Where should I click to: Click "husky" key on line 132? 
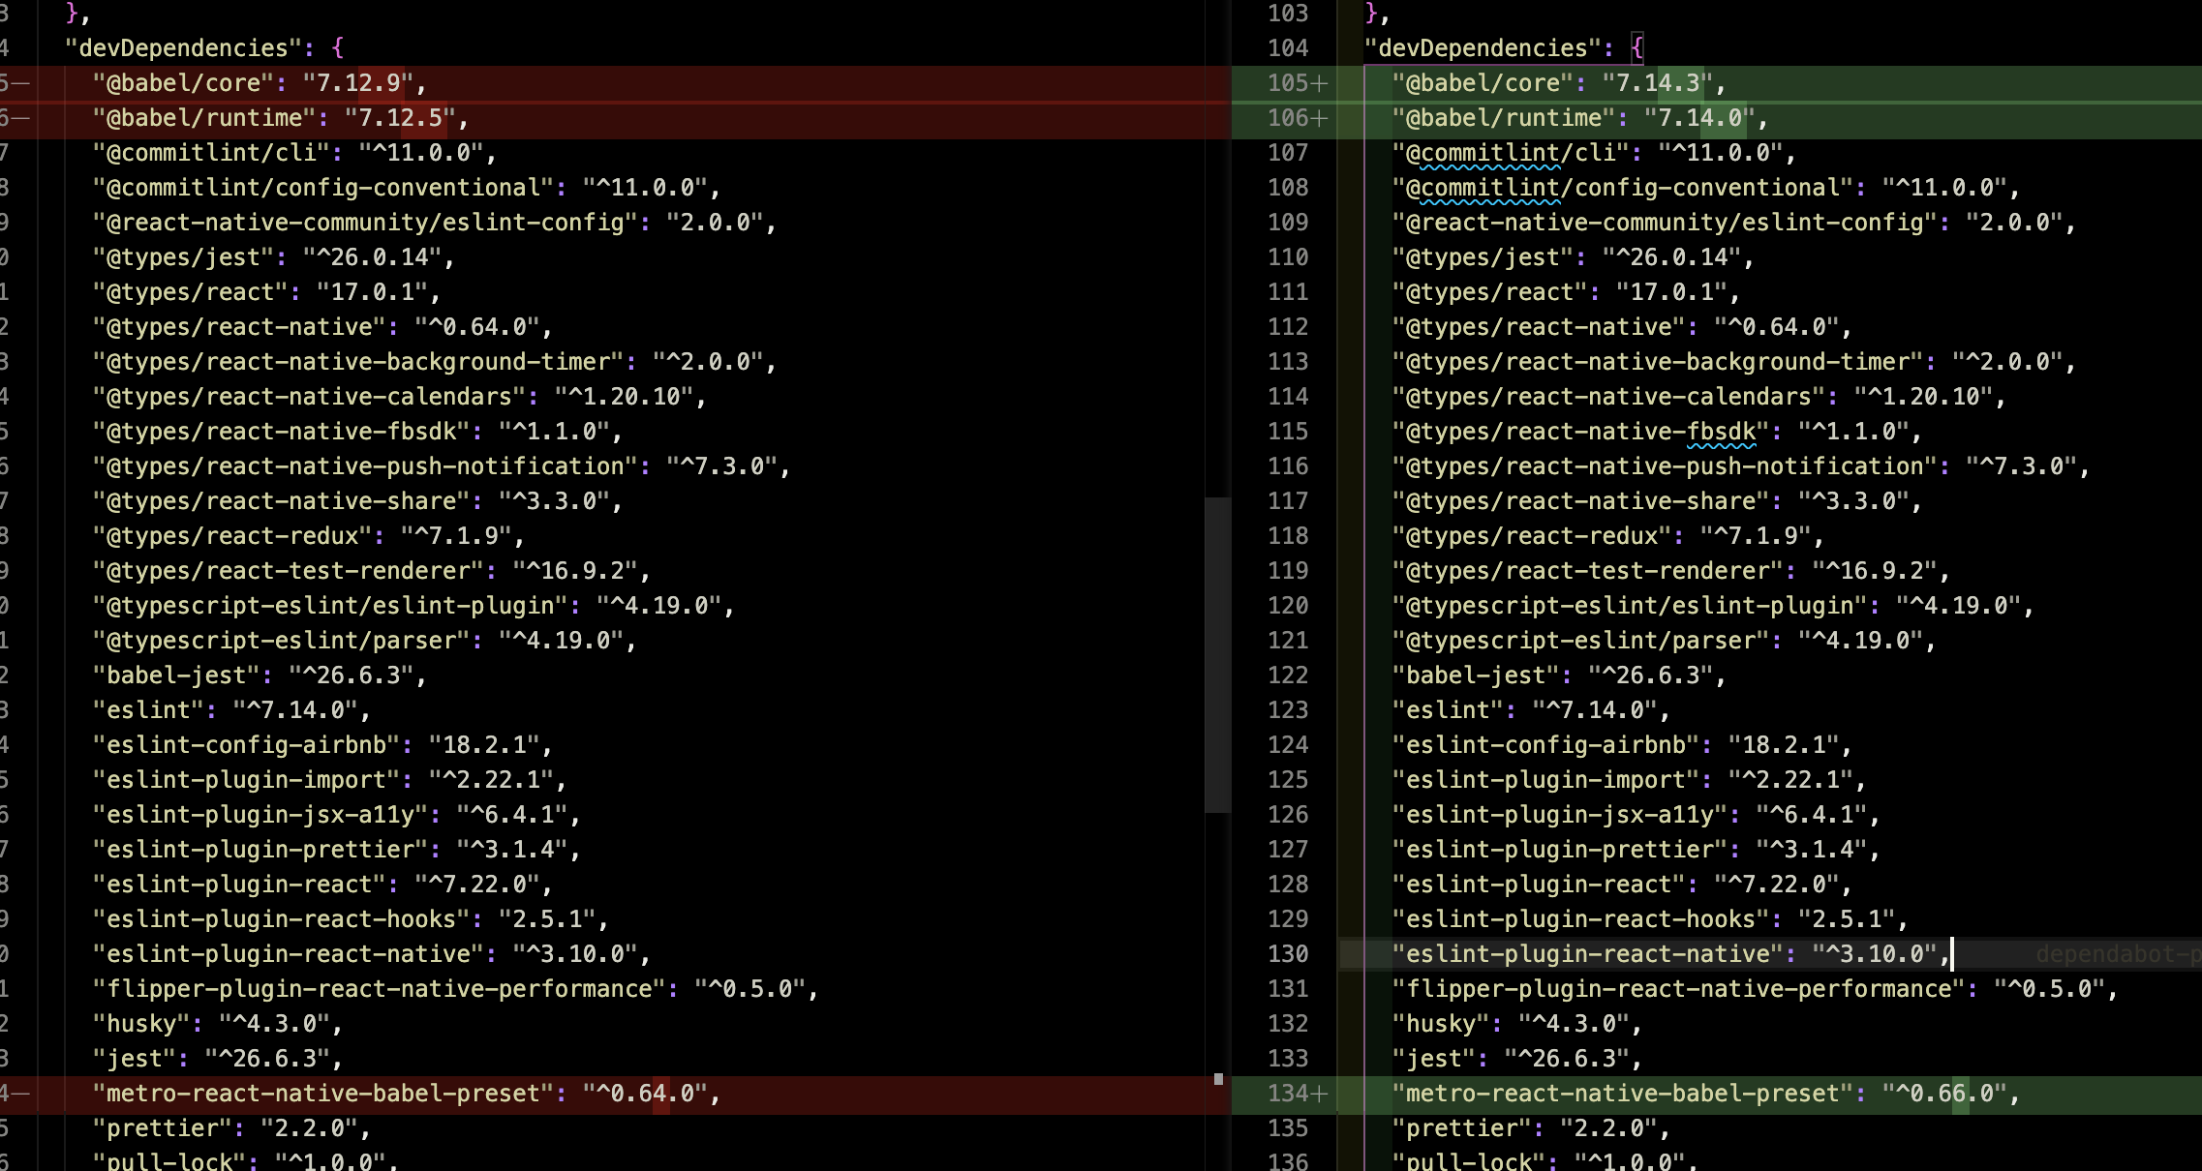click(1441, 1024)
